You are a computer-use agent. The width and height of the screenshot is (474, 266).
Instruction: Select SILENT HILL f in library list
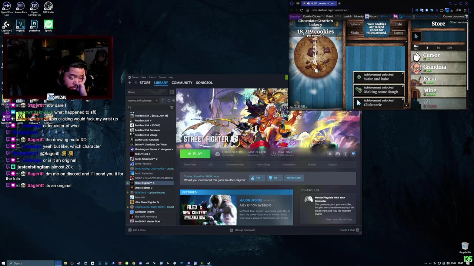click(x=142, y=154)
